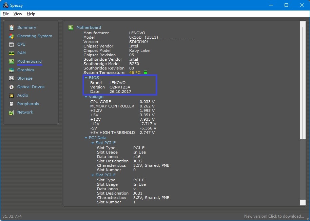
Task: Select the Audio speaker icon
Action: coord(12,95)
